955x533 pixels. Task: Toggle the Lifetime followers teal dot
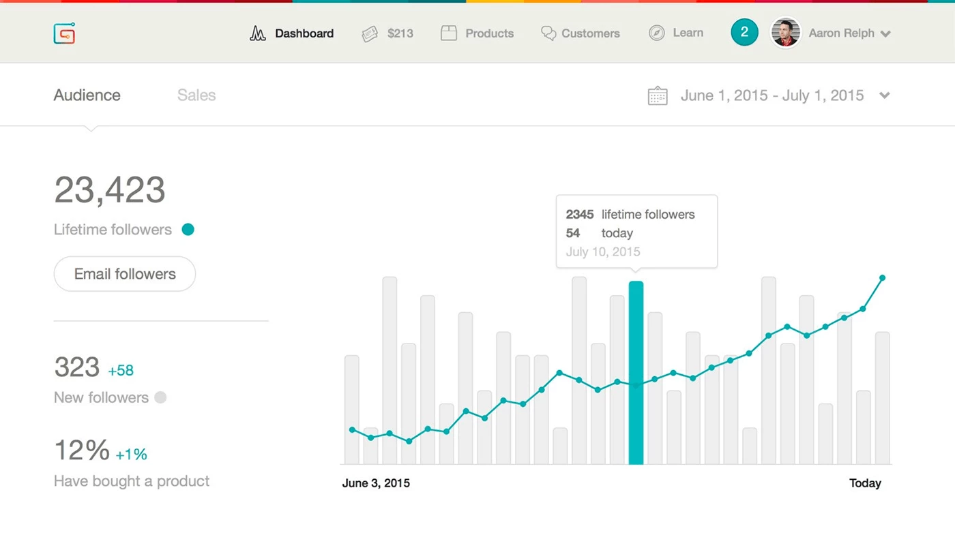point(188,230)
